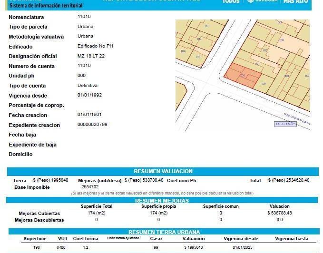Click parcel labeled 015 on the map
Image resolution: width=323 pixels, height=253 pixels.
tap(198, 57)
